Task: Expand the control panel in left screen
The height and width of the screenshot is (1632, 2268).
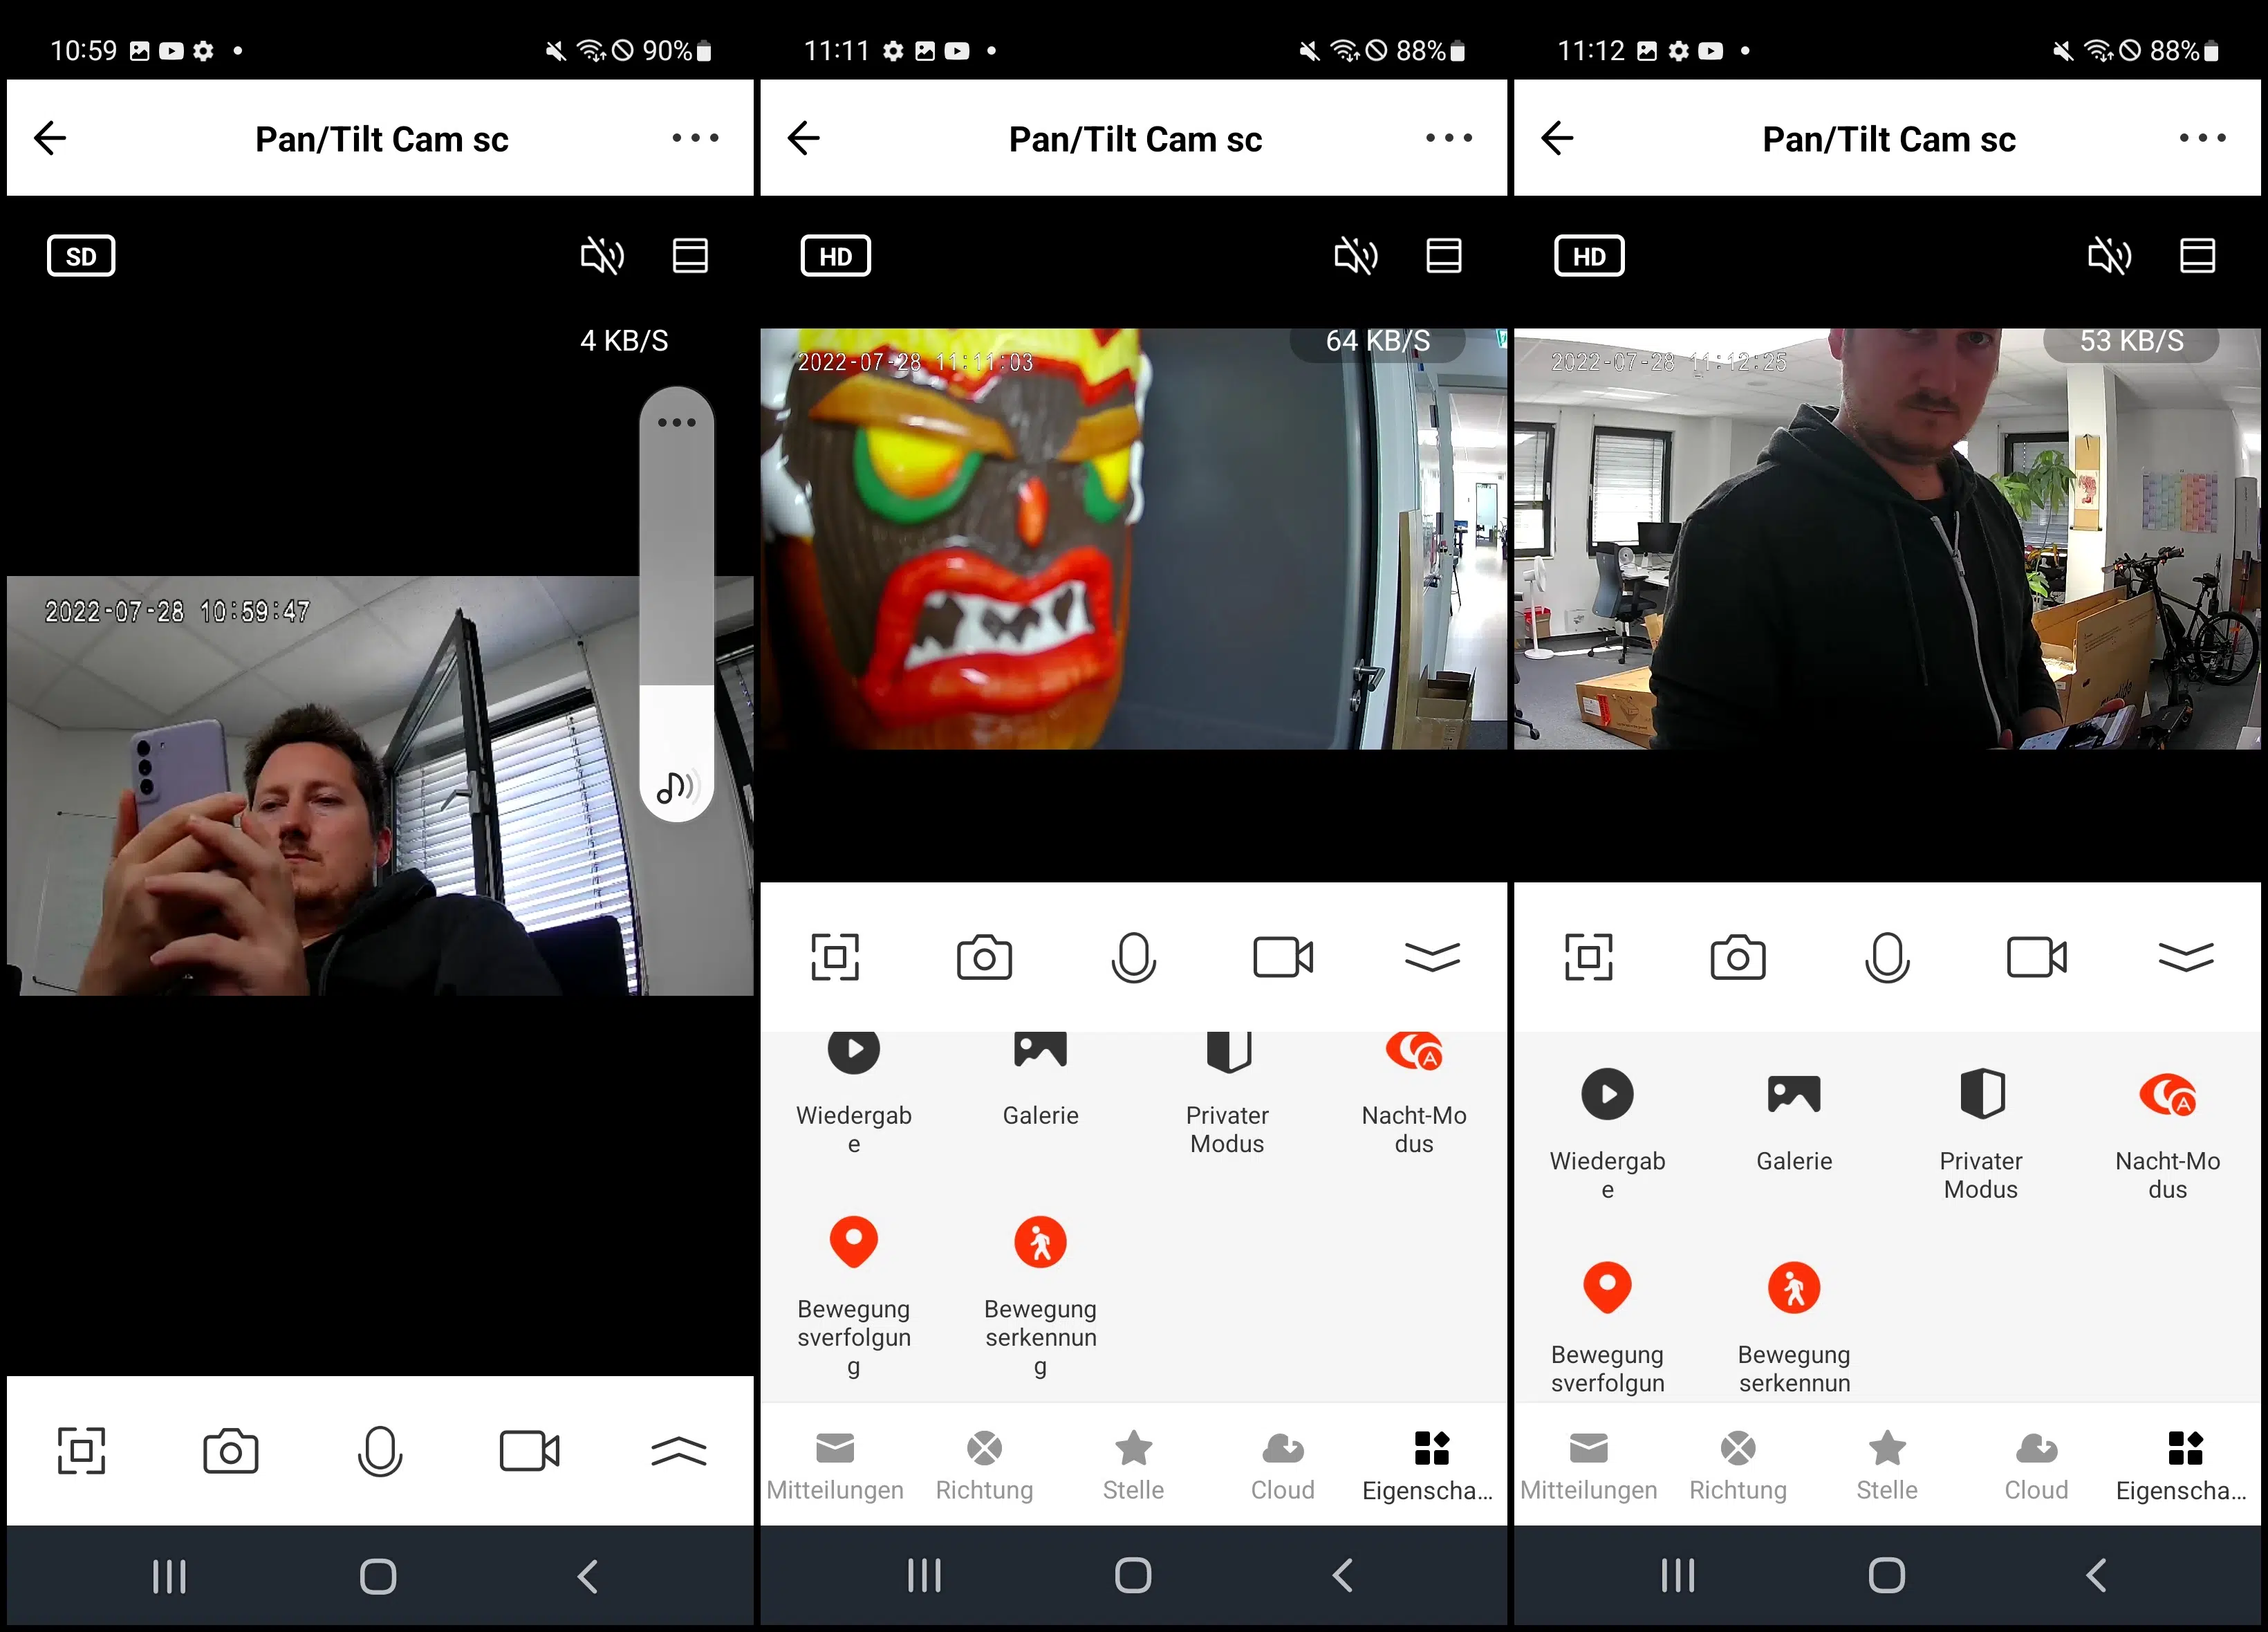Action: click(679, 1450)
